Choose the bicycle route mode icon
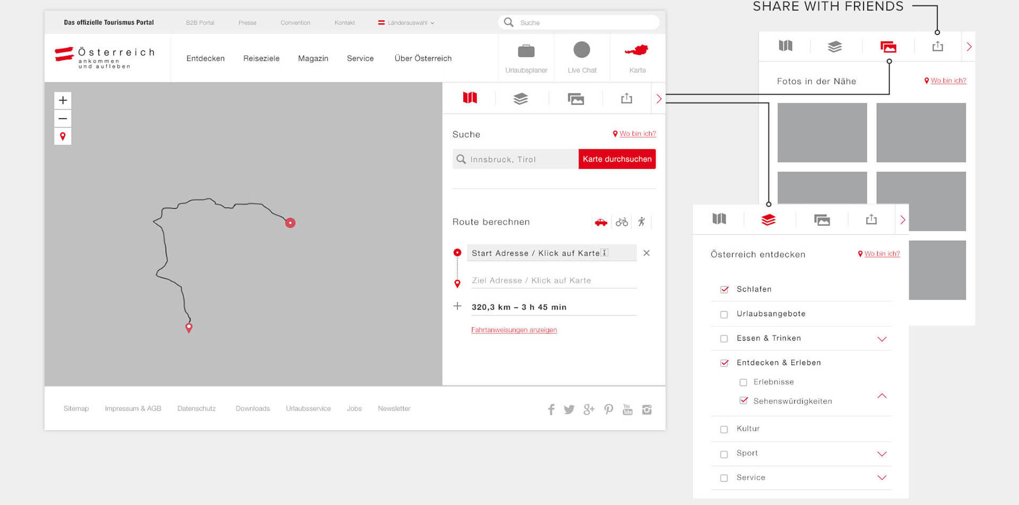Viewport: 1019px width, 505px height. (x=621, y=222)
